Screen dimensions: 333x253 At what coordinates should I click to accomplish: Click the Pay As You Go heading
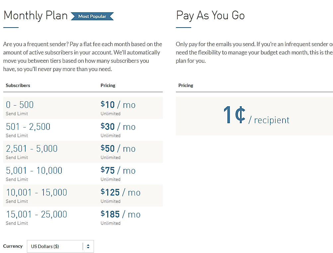pos(210,15)
